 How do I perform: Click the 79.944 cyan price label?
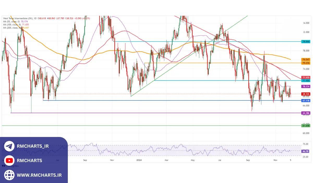[305, 42]
